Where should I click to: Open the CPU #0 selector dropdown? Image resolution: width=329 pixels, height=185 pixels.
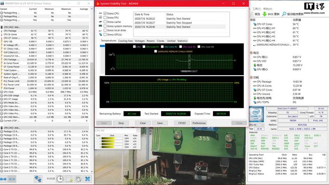point(256,125)
